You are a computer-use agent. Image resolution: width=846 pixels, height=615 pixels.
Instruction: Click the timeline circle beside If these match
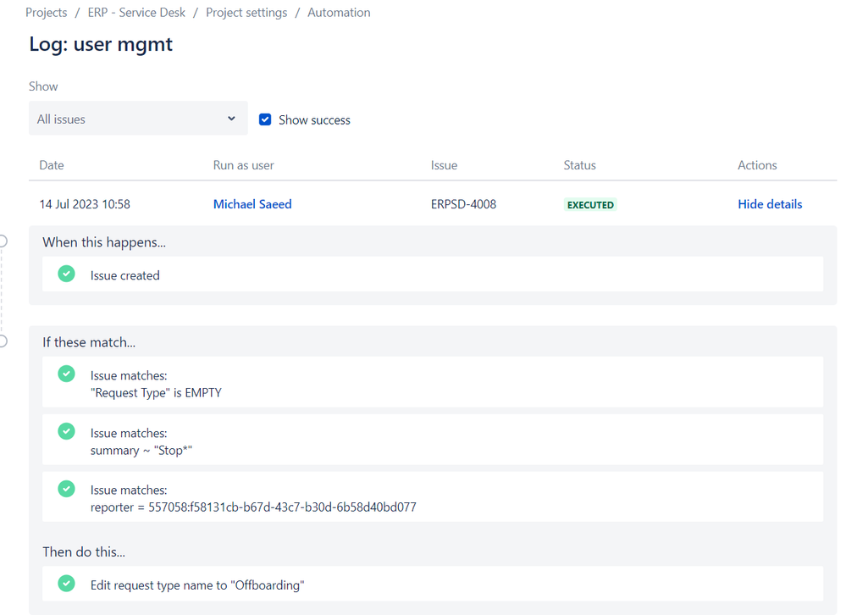3,341
